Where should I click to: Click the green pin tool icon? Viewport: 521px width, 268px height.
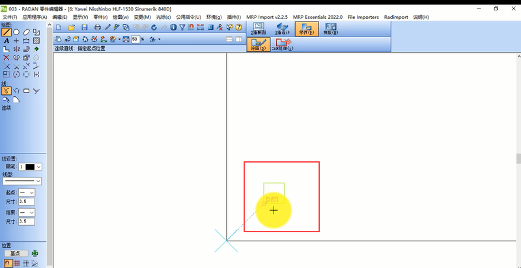click(x=36, y=49)
